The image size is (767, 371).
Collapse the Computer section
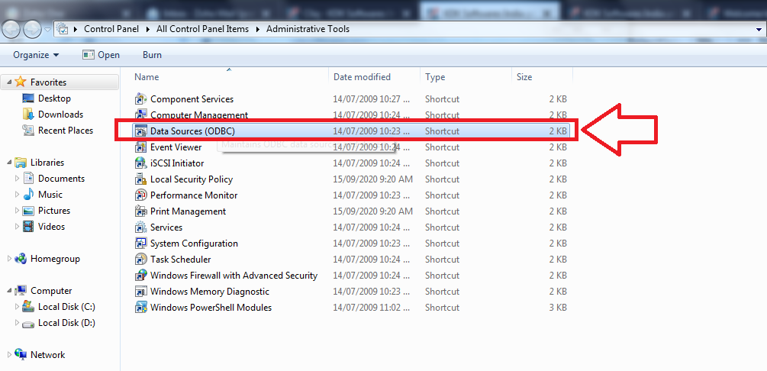(x=9, y=291)
